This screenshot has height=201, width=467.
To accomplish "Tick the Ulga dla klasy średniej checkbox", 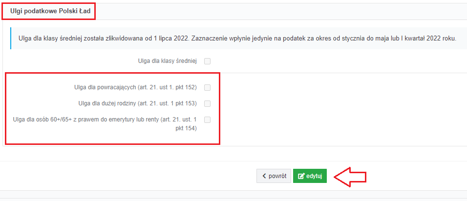I will pos(207,61).
